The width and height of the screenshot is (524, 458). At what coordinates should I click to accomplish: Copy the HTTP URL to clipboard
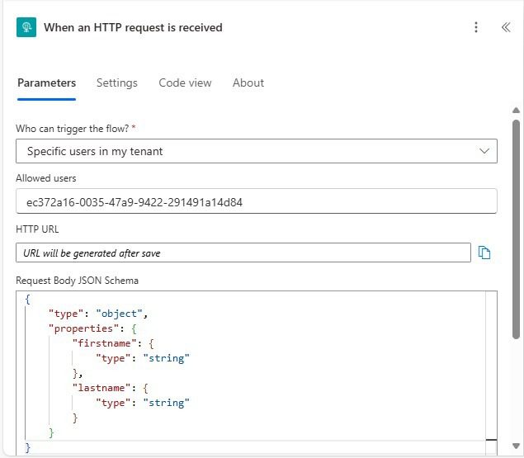click(x=484, y=253)
